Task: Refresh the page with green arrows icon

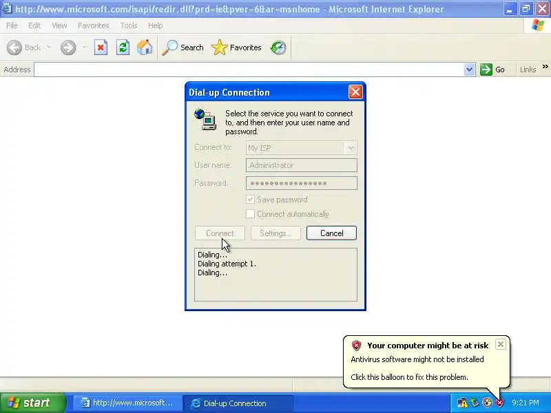Action: coord(123,47)
